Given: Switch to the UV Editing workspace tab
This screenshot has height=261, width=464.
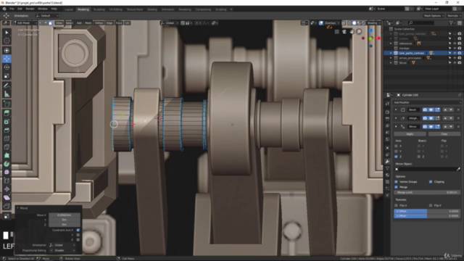Looking at the screenshot, I should tap(115, 9).
